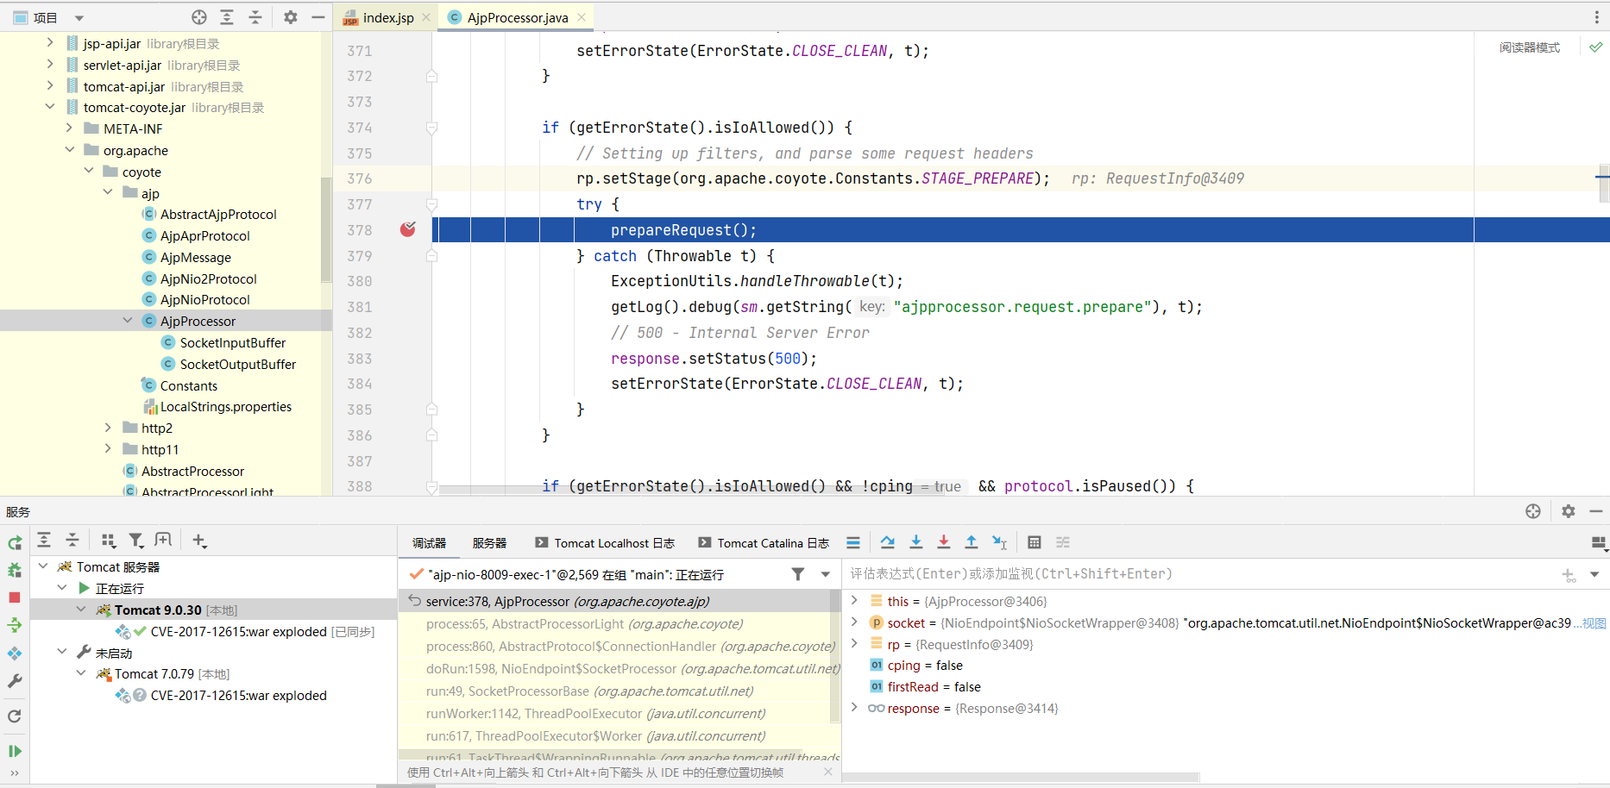Click the show execution point icon
The image size is (1610, 788).
853,542
